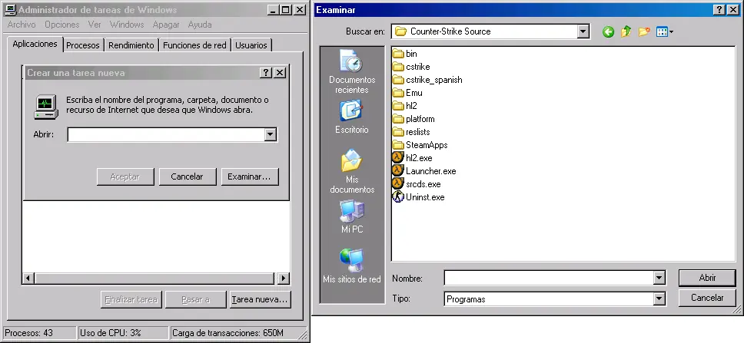Viewport: 744px width, 343px height.
Task: Click the Pasar a button
Action: pos(195,299)
